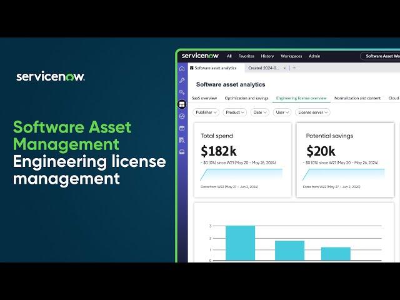Open the inbox tray sidebar icon
Viewport: 400px width, 300px height.
pos(182,152)
